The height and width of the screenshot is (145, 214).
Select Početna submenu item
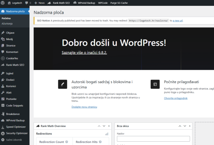tap(6, 18)
